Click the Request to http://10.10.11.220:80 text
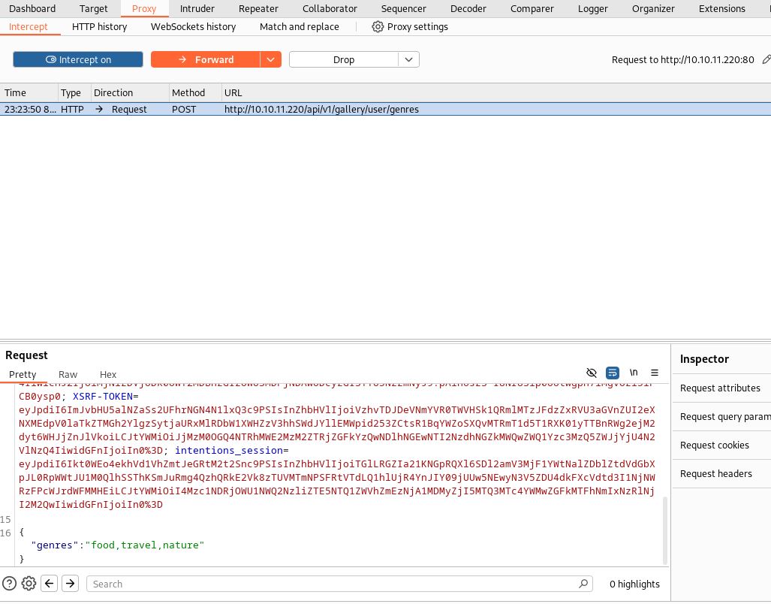Image resolution: width=771 pixels, height=604 pixels. pyautogui.click(x=682, y=59)
